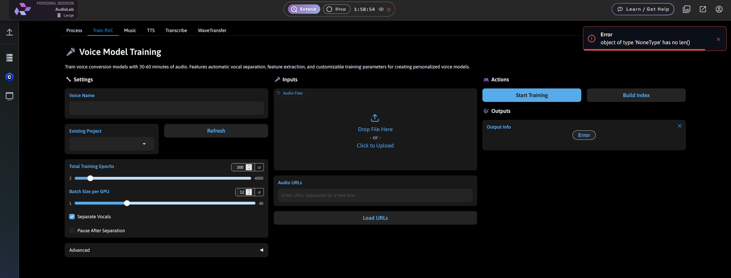Toggle the eye icon beside session timer
The width and height of the screenshot is (731, 278).
381,9
